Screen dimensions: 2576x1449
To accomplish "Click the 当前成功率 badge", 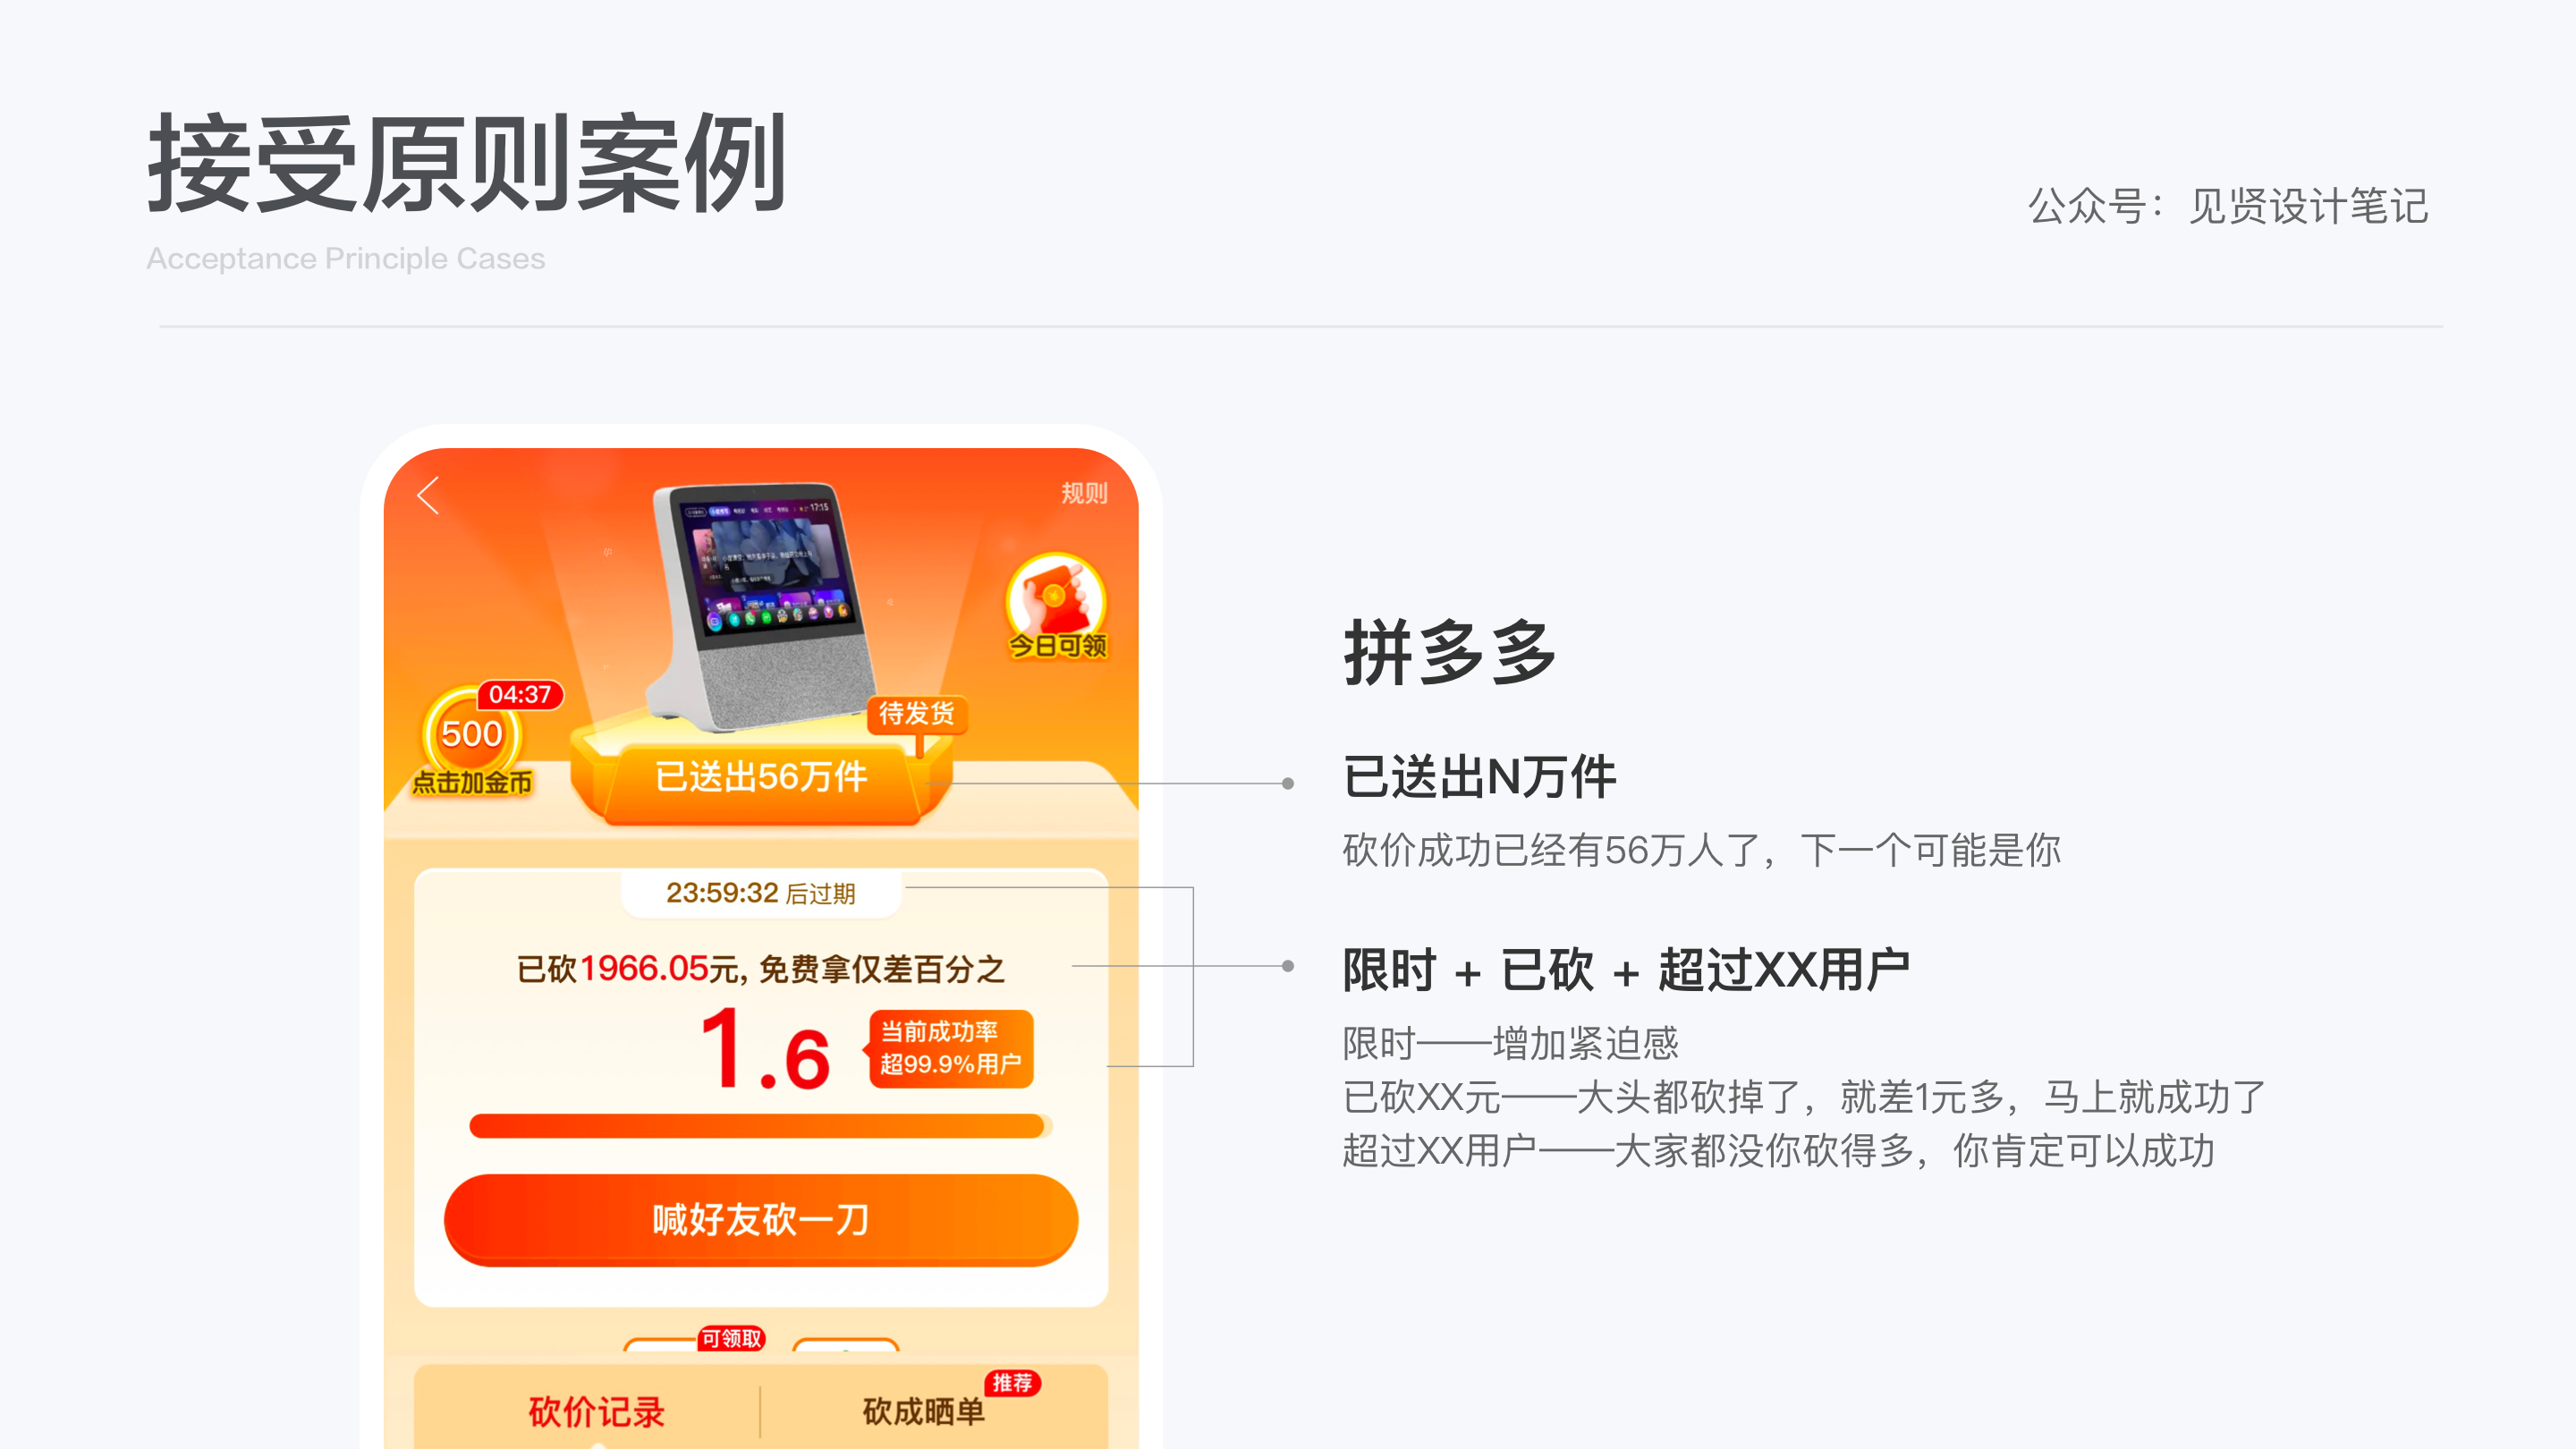I will click(x=949, y=1048).
